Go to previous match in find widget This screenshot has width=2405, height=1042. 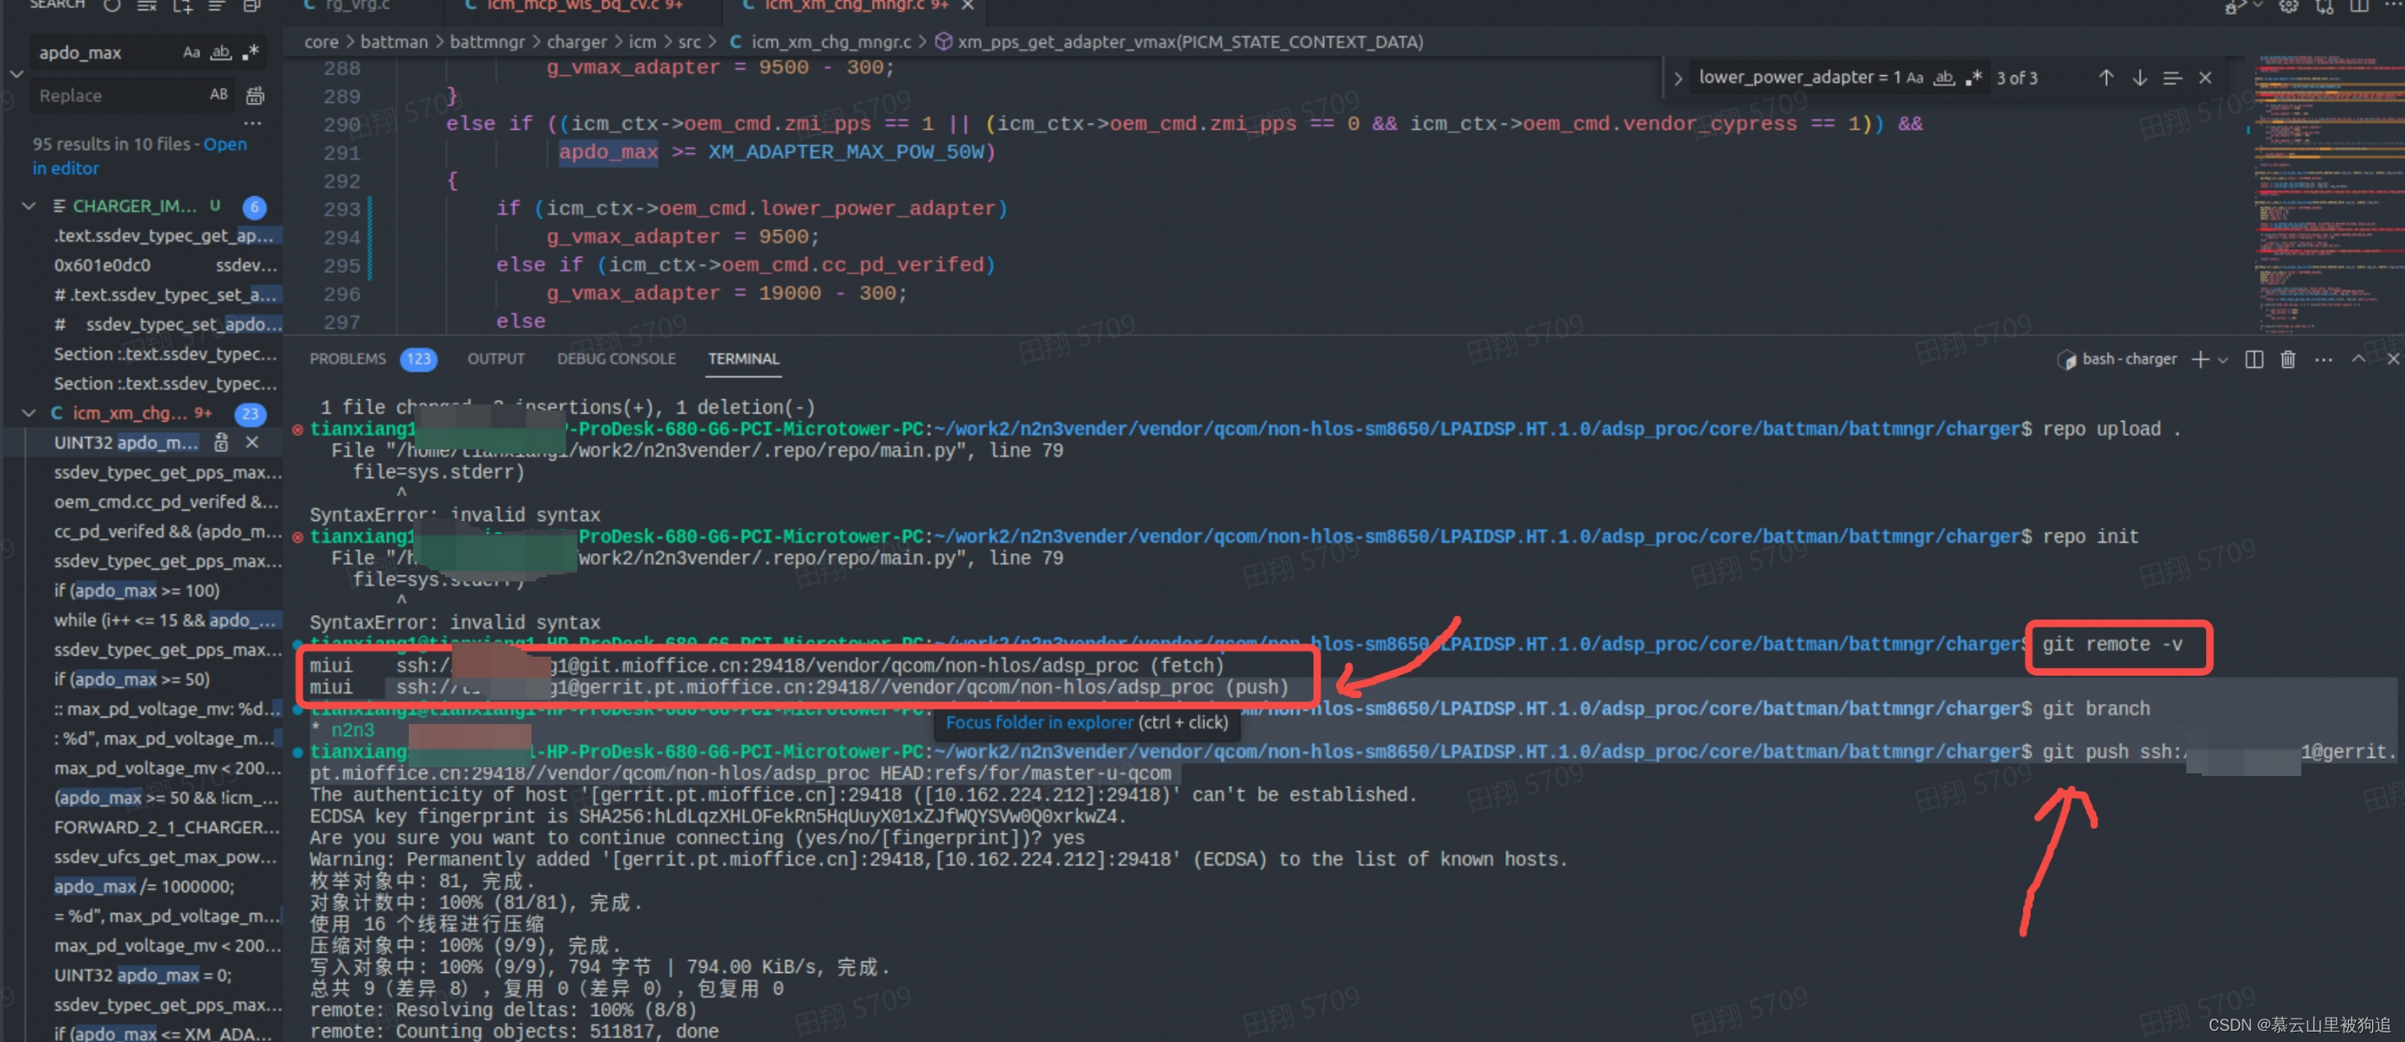click(x=2105, y=78)
